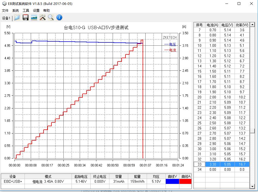258x192 pixels.
Task: Click the floppy disk save icon
Action: 26,18
